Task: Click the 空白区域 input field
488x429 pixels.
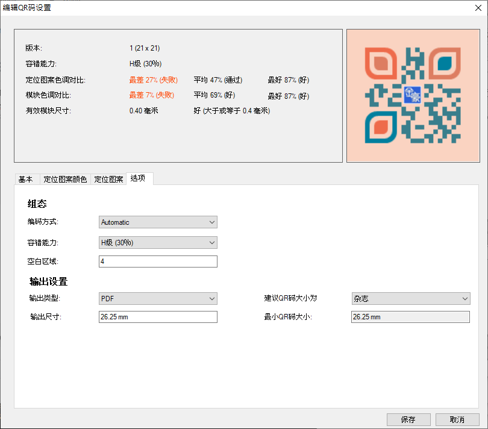Action: pyautogui.click(x=158, y=261)
